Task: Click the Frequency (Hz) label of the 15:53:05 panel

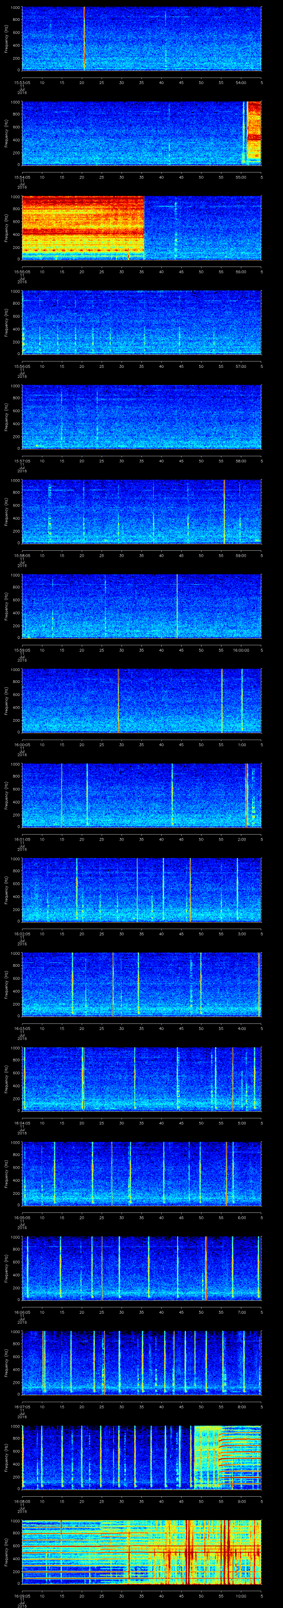Action: click(x=7, y=39)
